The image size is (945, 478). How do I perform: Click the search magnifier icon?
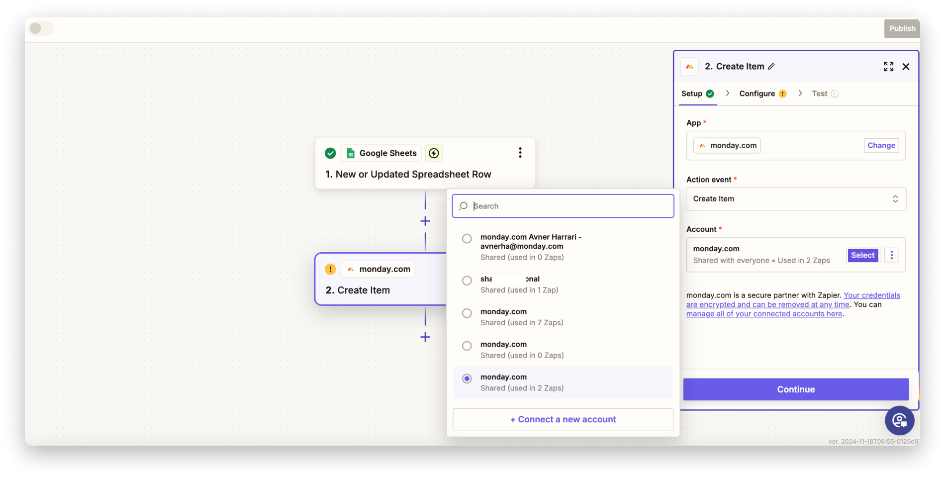464,206
